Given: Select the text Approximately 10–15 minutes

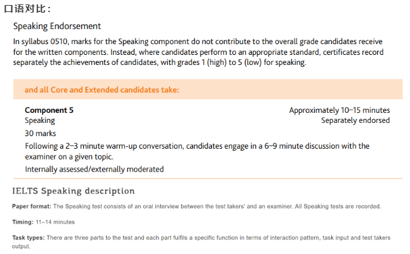Looking at the screenshot, I should [339, 110].
